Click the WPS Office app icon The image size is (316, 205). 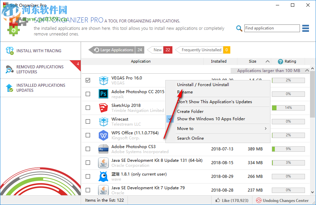(103, 135)
